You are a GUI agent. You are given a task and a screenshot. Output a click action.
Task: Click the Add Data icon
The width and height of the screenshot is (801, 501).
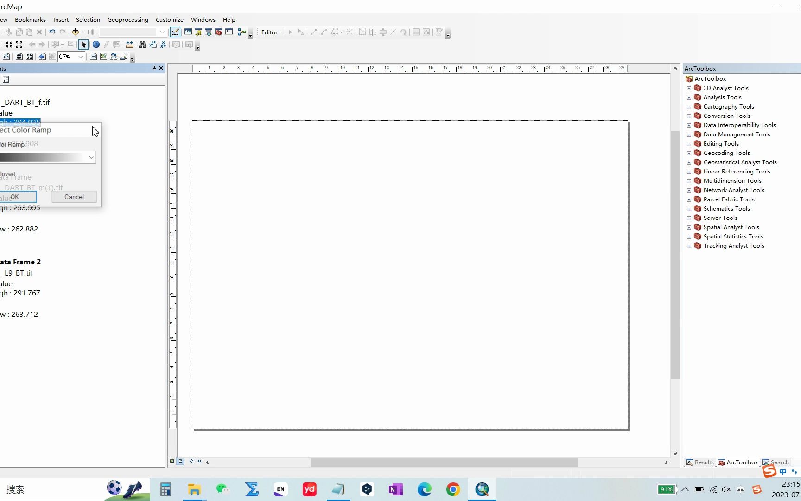point(75,32)
